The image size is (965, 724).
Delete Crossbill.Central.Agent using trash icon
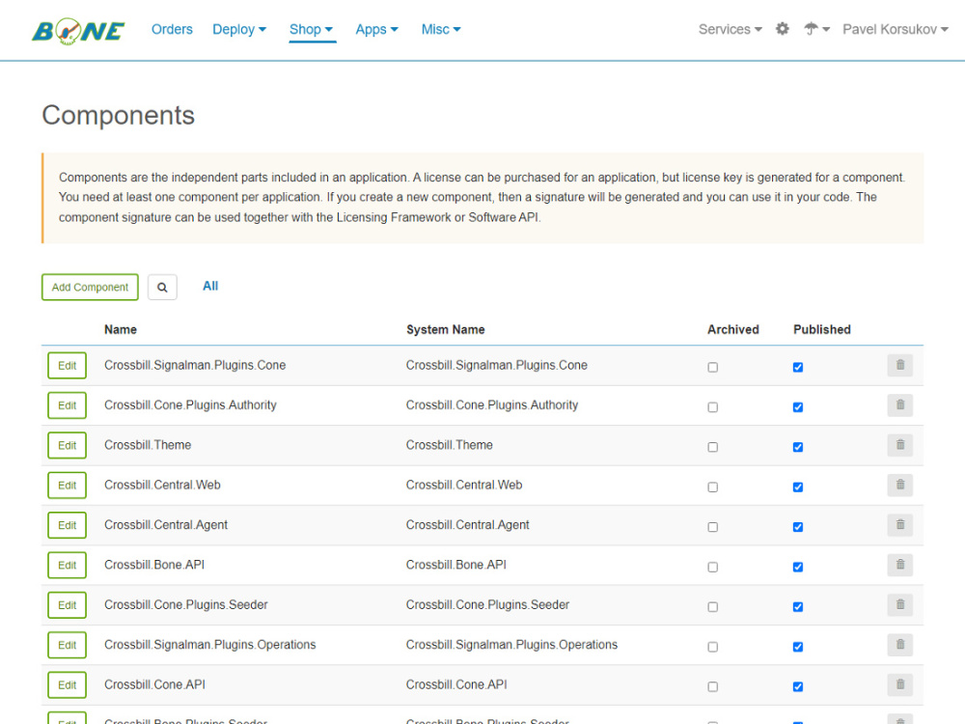pyautogui.click(x=899, y=525)
